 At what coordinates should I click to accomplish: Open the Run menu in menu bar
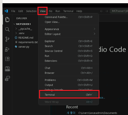(58, 11)
